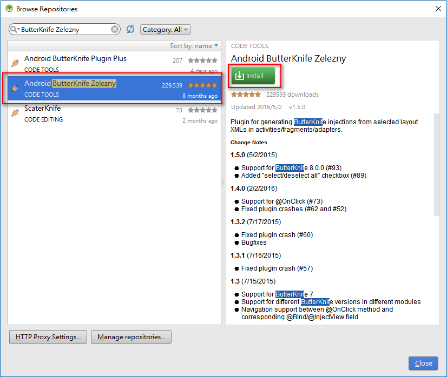Click the '1.5.0 (5/2/2015)' version heading
The height and width of the screenshot is (377, 447).
(254, 155)
